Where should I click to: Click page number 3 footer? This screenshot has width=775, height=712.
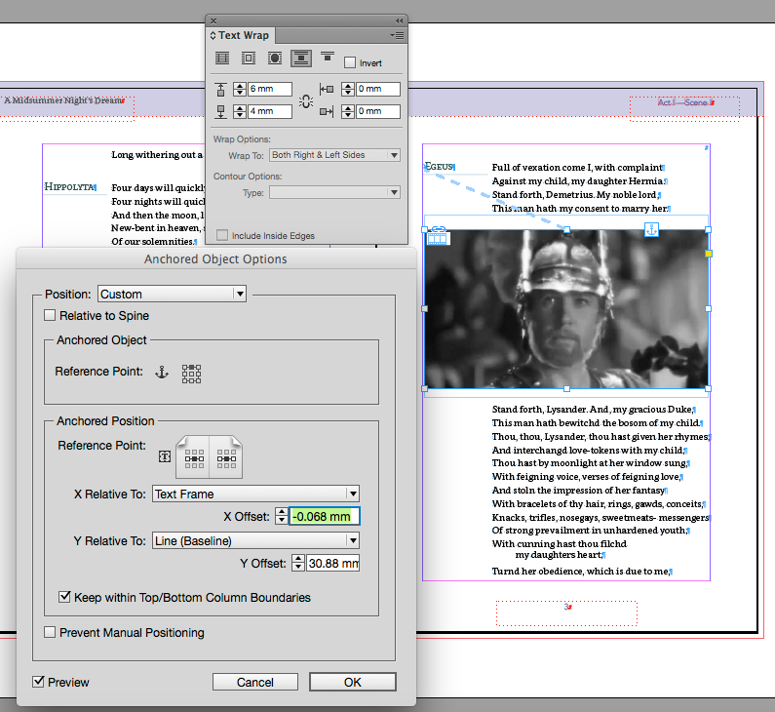(x=567, y=607)
